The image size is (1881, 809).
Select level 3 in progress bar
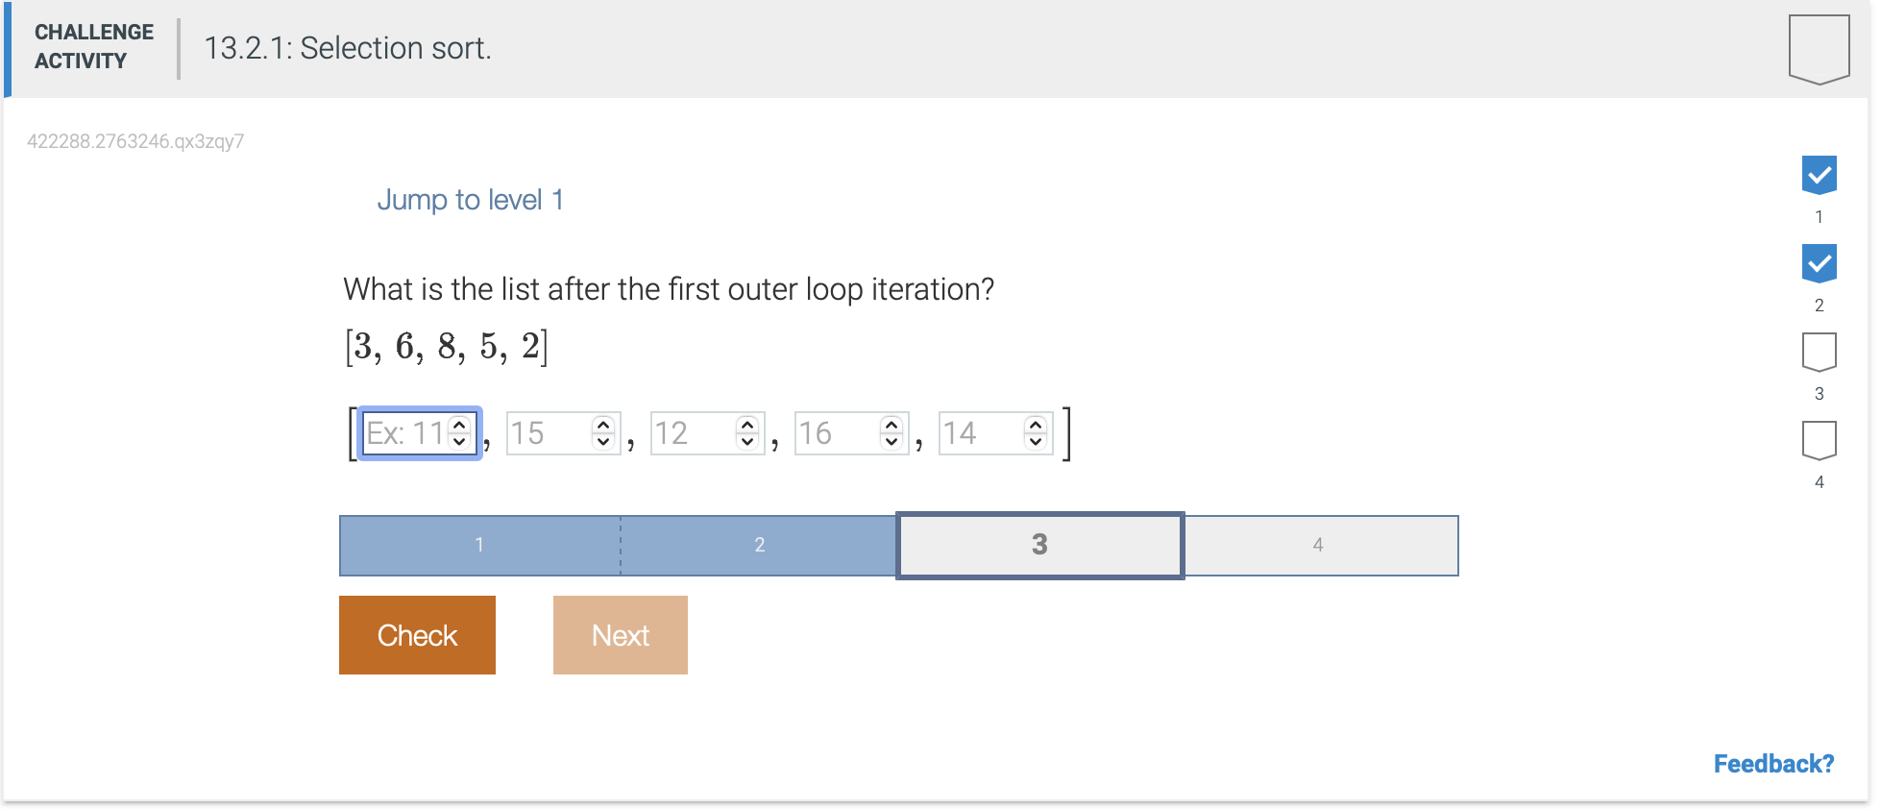1039,545
